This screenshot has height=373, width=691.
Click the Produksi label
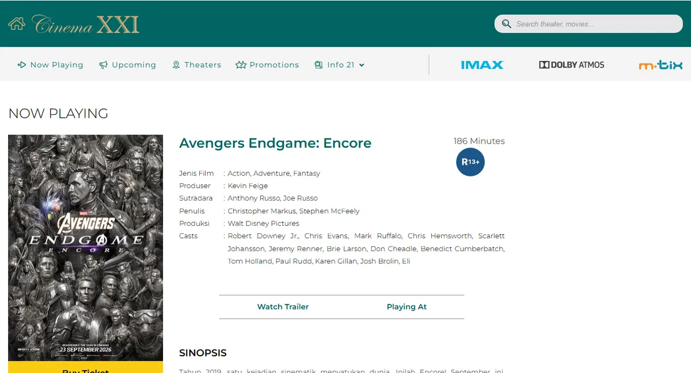click(194, 223)
